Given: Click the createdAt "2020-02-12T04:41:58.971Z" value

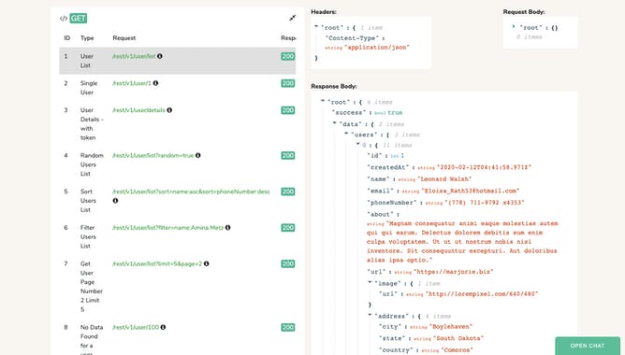Looking at the screenshot, I should tap(485, 167).
